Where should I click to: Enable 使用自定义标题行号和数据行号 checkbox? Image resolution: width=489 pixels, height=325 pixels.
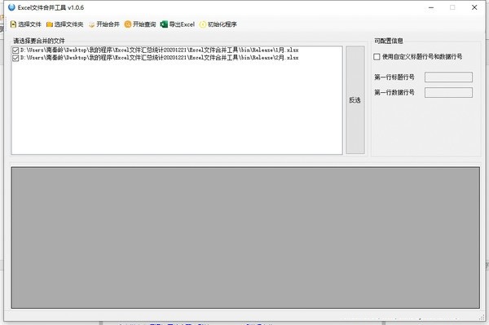(x=377, y=57)
